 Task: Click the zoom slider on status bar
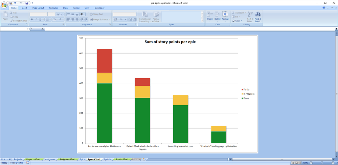(x=321, y=163)
